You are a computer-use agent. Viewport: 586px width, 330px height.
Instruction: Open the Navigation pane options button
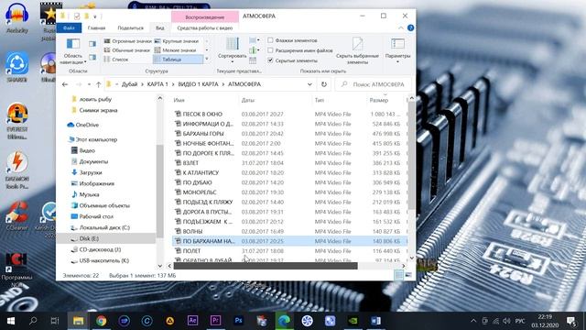point(73,51)
